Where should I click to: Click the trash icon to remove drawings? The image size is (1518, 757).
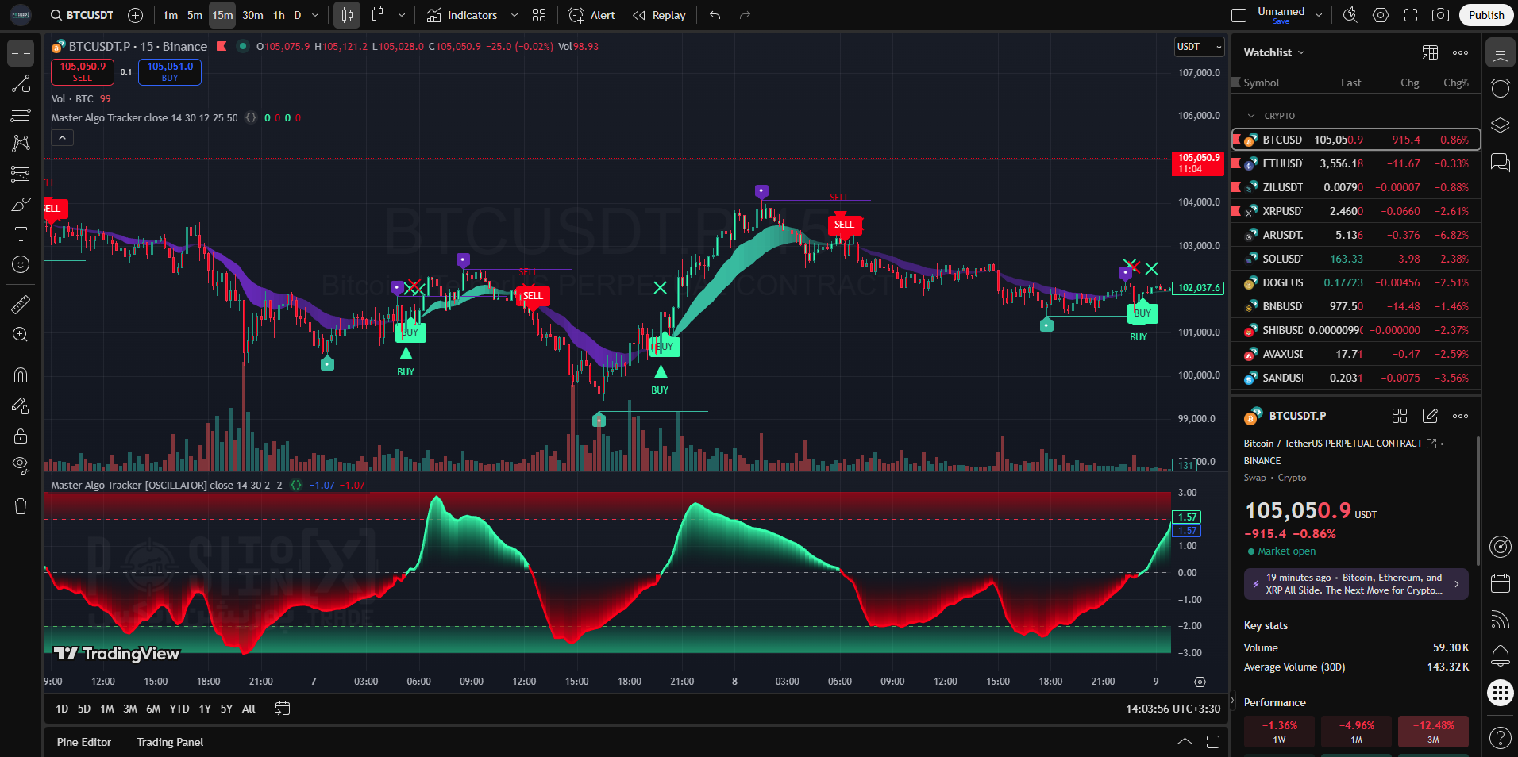21,506
